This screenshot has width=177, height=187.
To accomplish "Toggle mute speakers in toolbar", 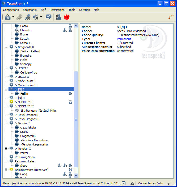I will pos(36,17).
